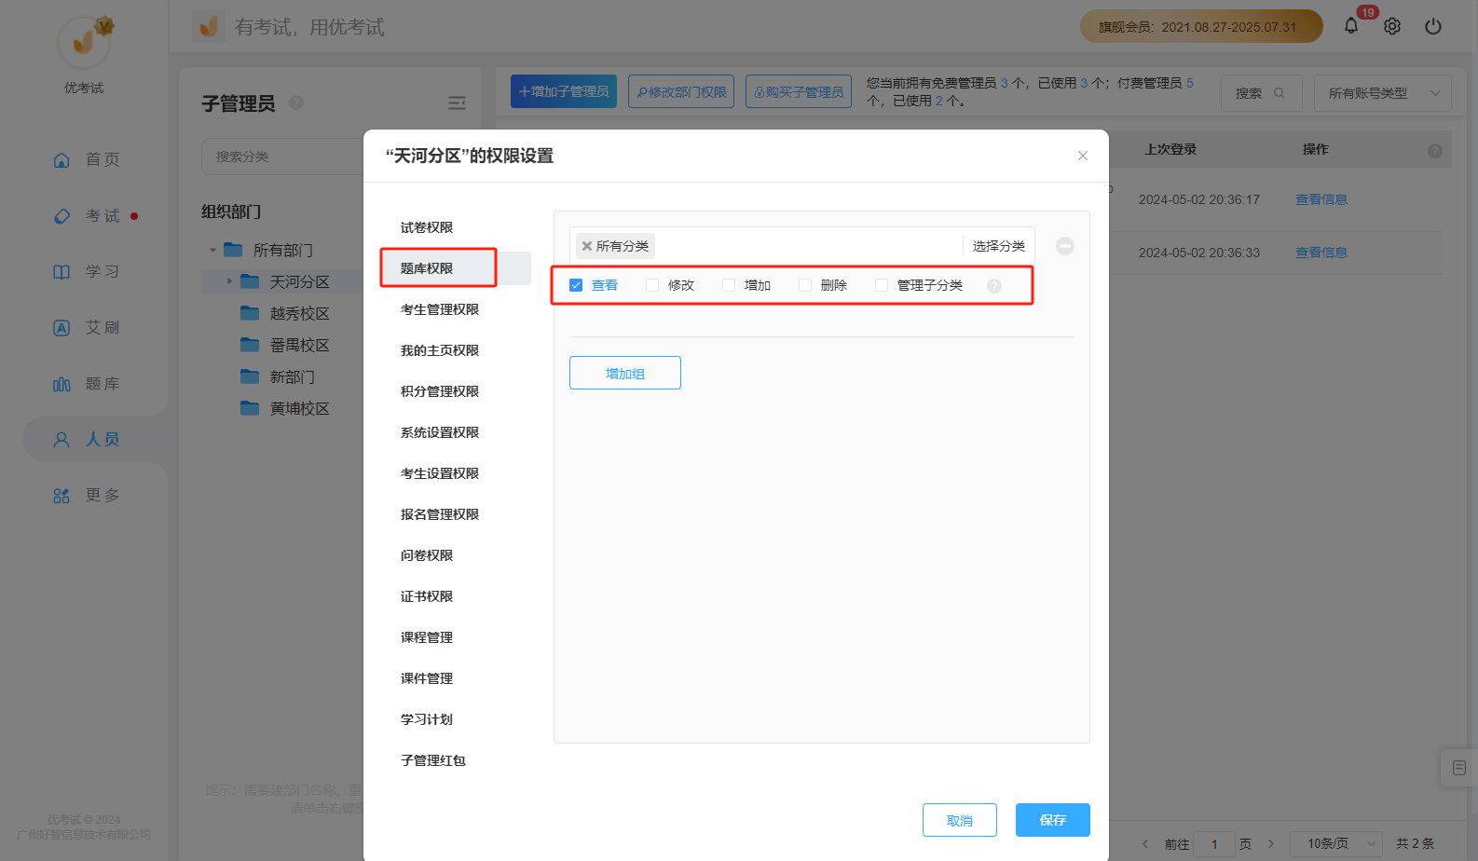Screen dimensions: 1478x861
Task: Click the 优考试 logo
Action: pyautogui.click(x=84, y=42)
